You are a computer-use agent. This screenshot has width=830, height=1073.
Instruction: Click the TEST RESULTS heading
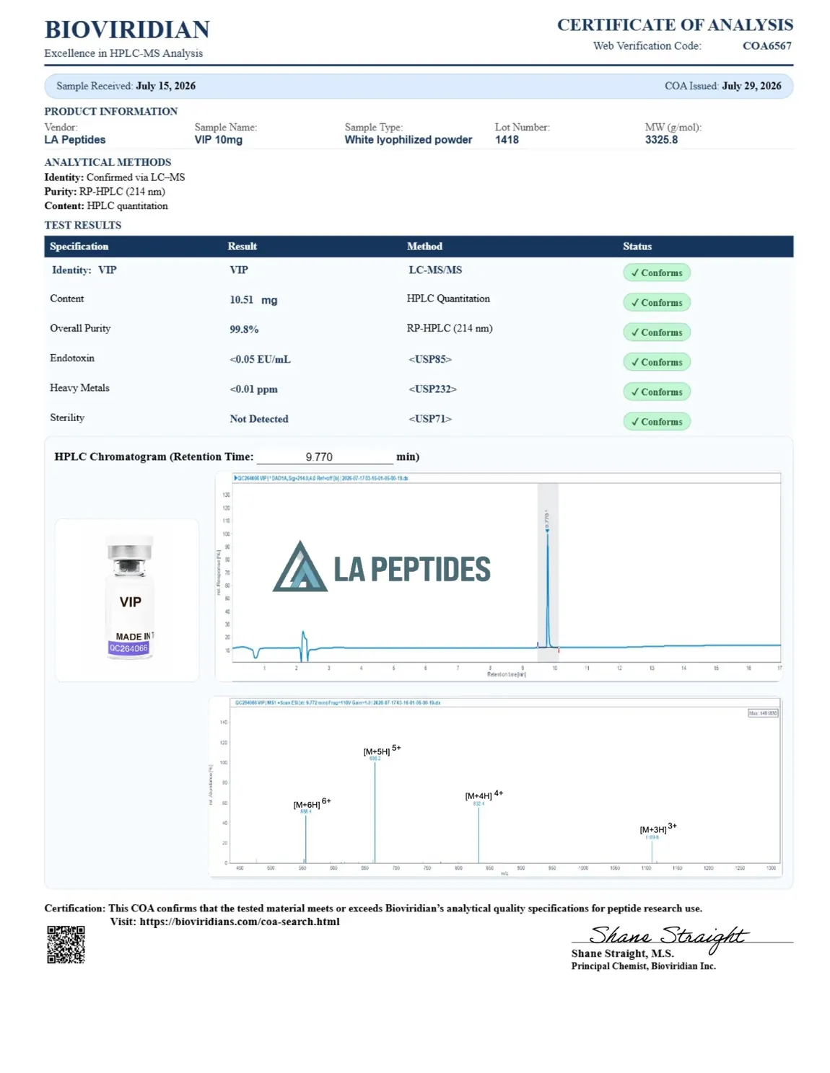point(83,225)
